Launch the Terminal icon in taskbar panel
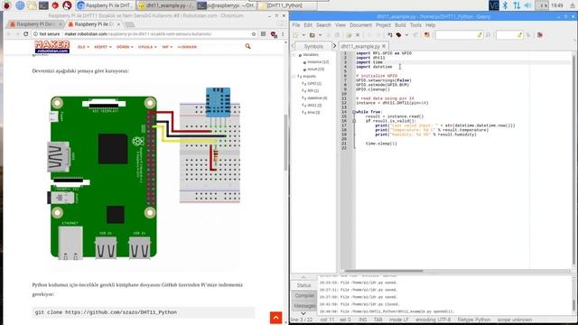 (x=43, y=5)
